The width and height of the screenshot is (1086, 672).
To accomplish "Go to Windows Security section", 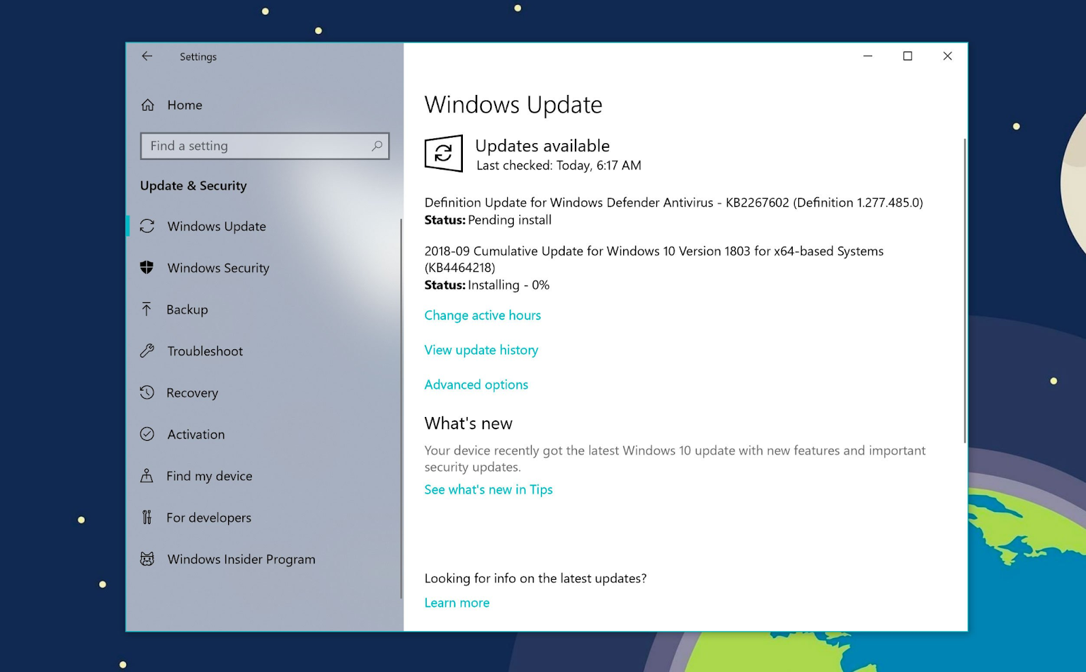I will 219,268.
